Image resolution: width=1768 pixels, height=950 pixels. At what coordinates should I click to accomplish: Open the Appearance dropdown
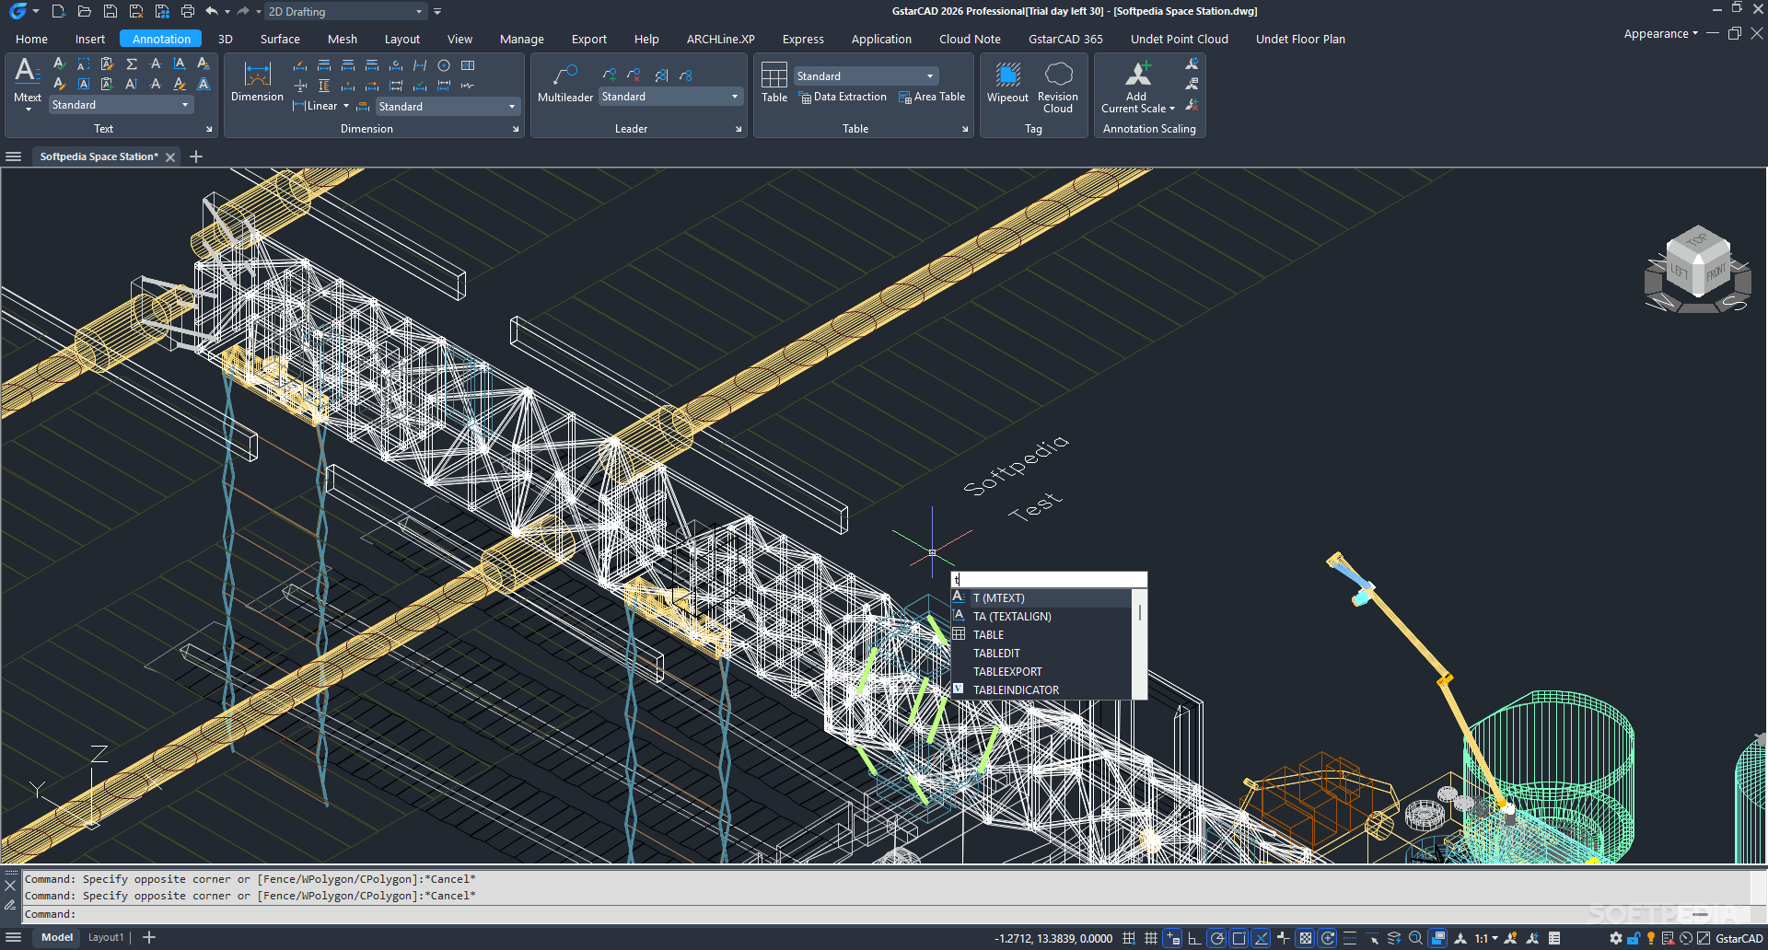point(1660,34)
